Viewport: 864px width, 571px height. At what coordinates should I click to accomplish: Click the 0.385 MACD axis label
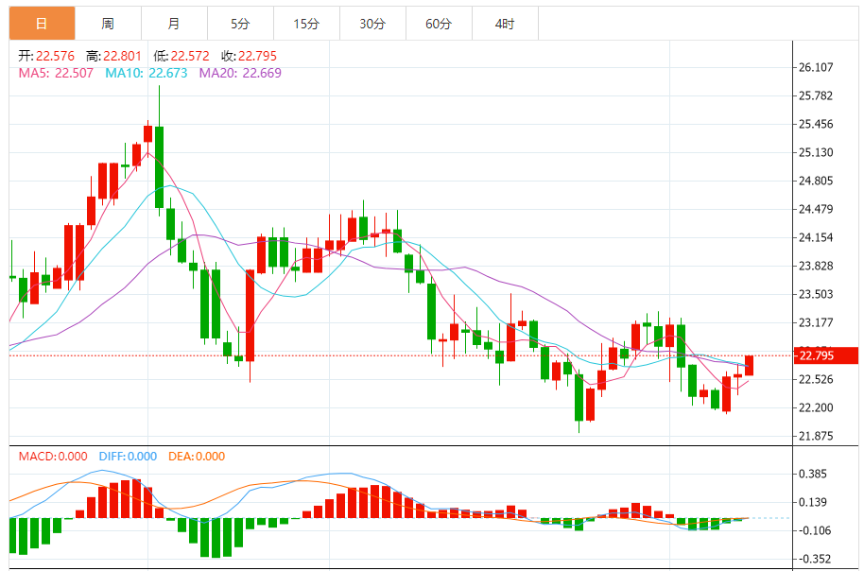[813, 474]
